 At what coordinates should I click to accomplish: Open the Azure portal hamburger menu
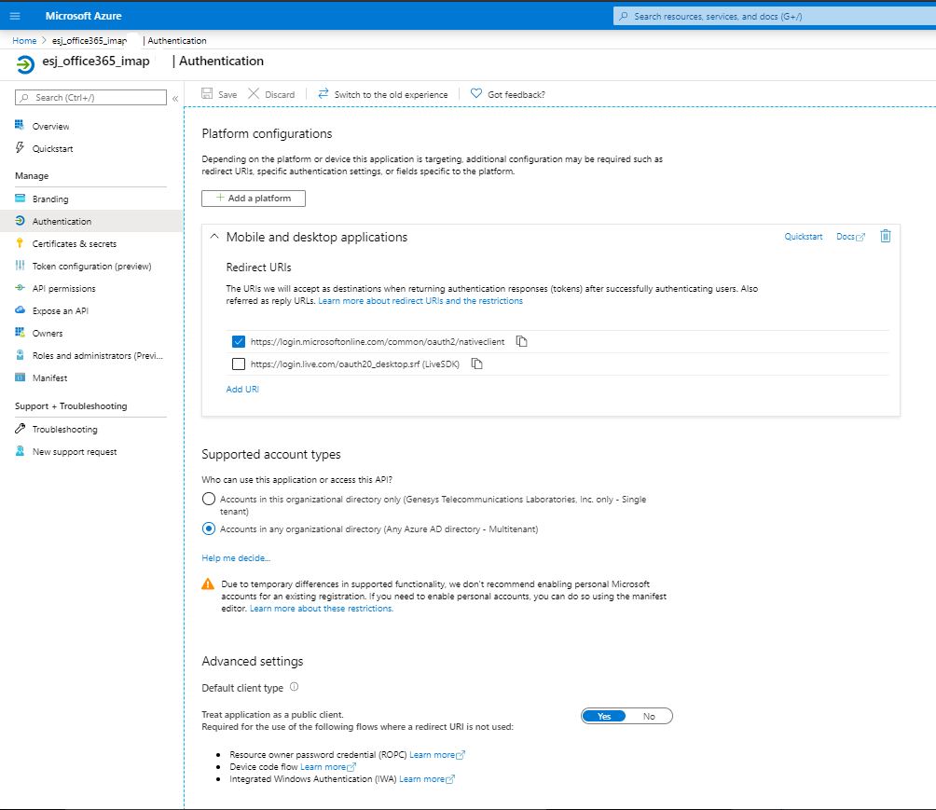click(x=15, y=16)
